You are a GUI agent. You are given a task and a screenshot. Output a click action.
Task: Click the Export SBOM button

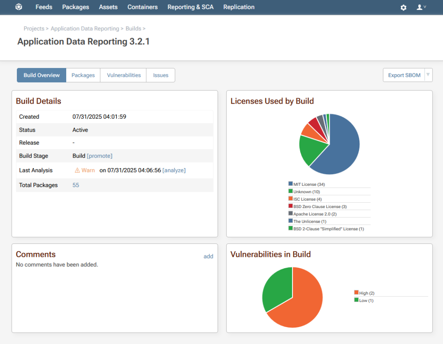(x=404, y=75)
